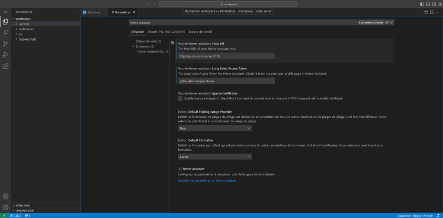Open Explorer panel ellipsis actions
Screen dimensions: 443x218
tap(75, 12)
